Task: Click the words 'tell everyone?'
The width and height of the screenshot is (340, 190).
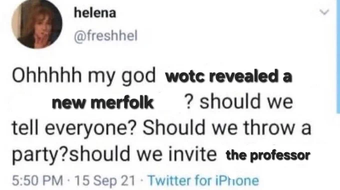Action: click(x=73, y=128)
